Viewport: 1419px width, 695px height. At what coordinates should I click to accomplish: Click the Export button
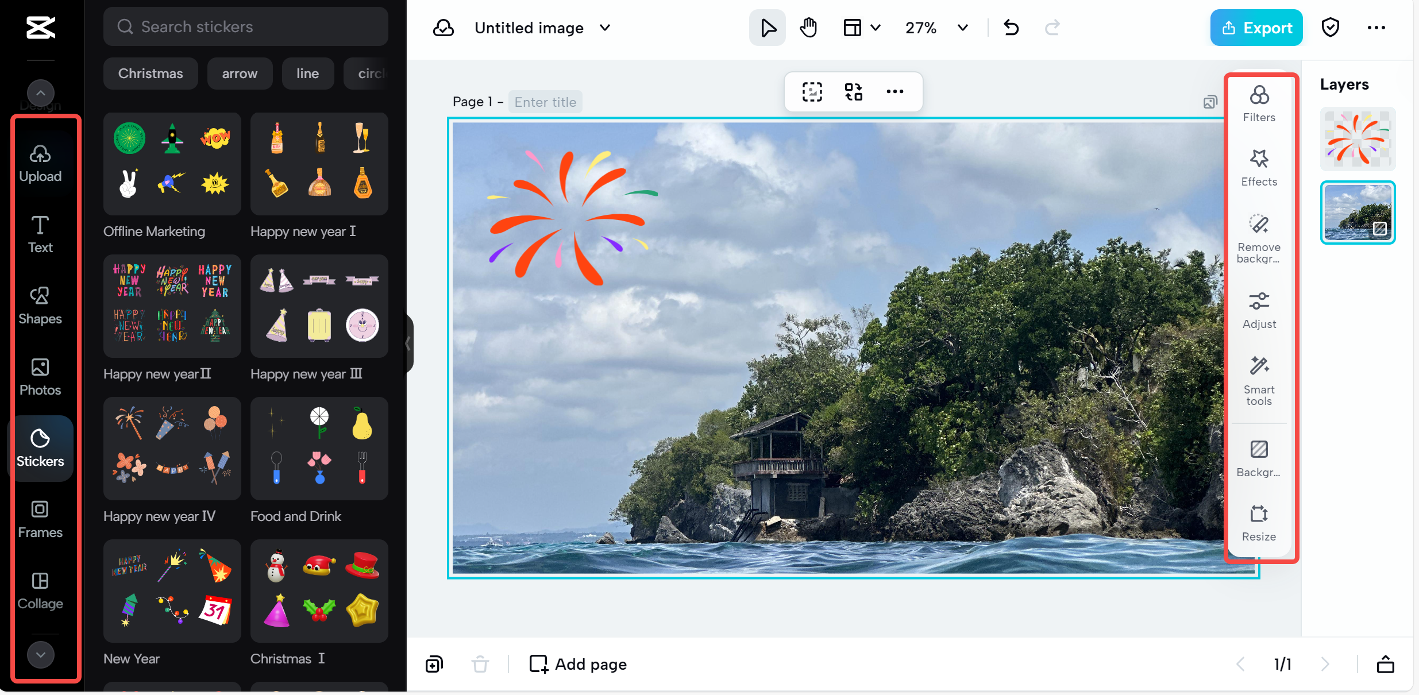click(1256, 28)
